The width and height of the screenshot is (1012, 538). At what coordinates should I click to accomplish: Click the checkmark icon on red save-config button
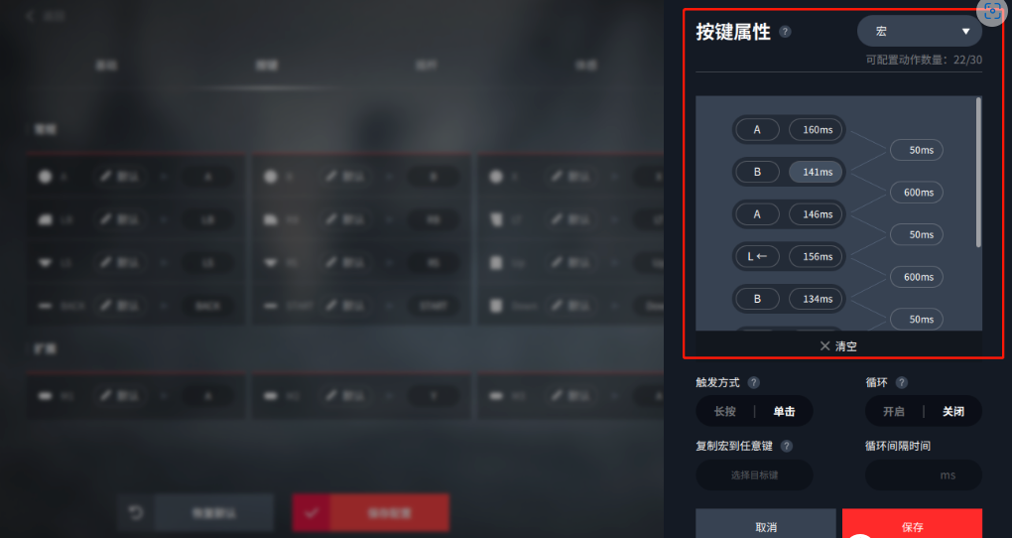(x=312, y=513)
